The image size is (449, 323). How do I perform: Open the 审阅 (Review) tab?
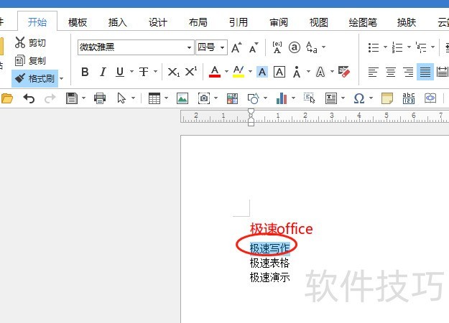point(279,22)
